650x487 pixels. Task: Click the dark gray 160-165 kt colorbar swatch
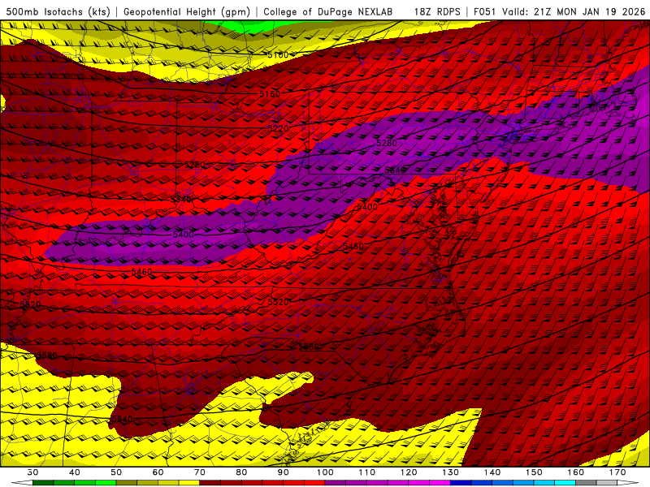[586, 483]
